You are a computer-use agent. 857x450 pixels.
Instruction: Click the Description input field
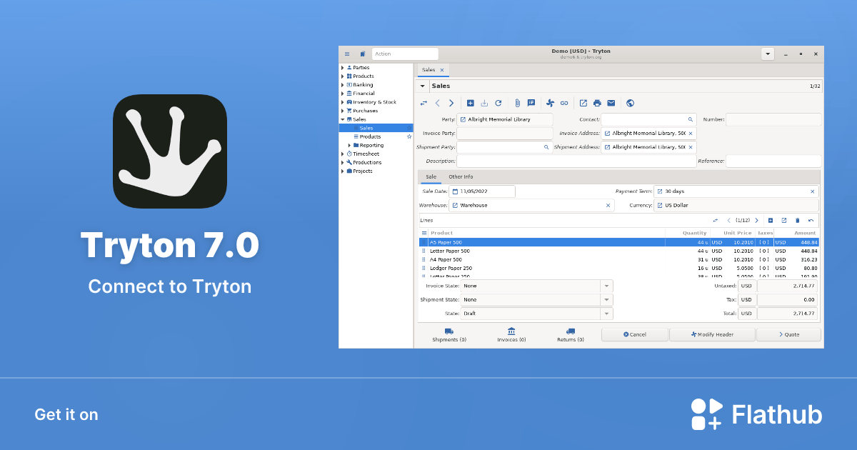[576, 161]
